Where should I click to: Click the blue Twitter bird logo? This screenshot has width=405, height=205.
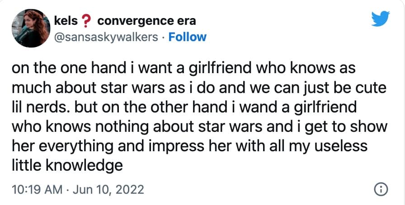pyautogui.click(x=380, y=20)
